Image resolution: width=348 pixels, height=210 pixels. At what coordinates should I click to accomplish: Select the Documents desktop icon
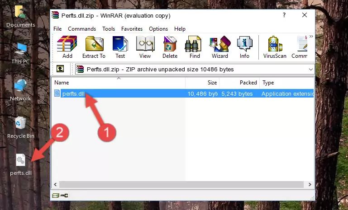[20, 17]
